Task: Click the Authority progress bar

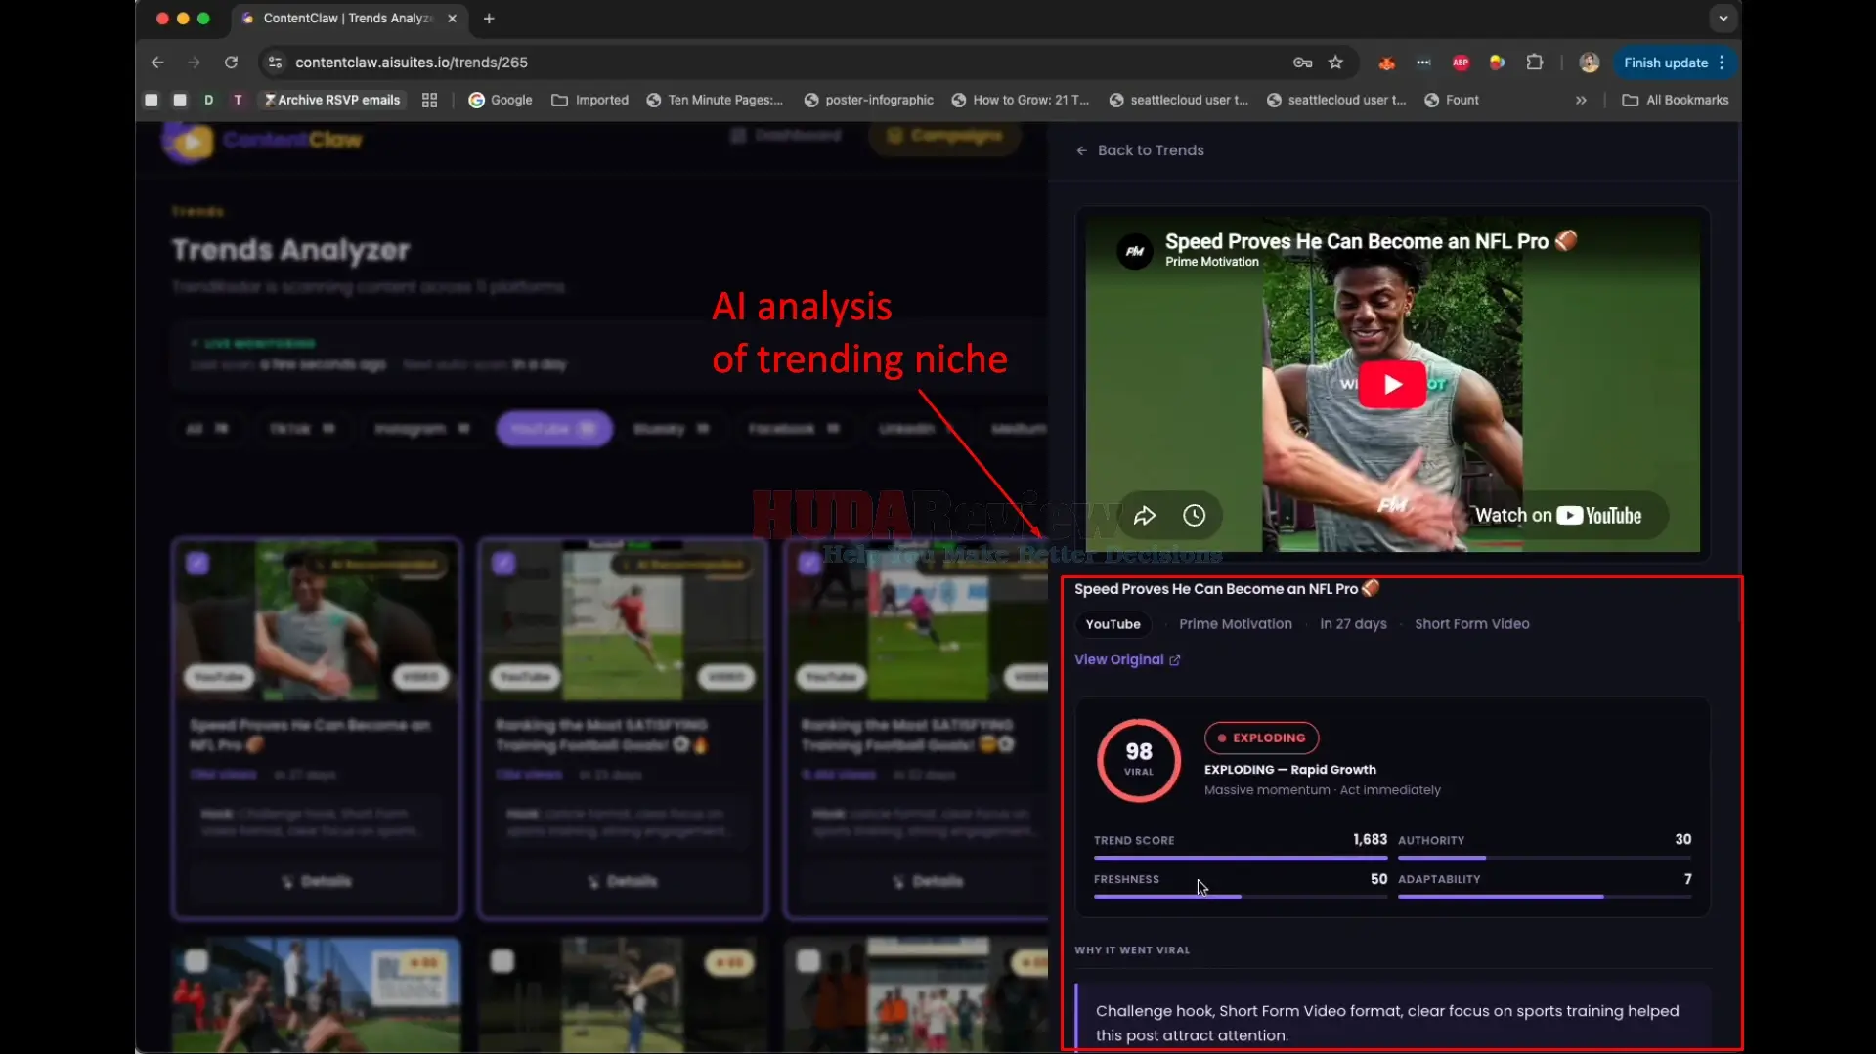Action: (x=1545, y=858)
